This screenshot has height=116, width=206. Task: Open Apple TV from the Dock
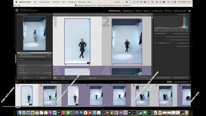pyautogui.click(x=59, y=113)
